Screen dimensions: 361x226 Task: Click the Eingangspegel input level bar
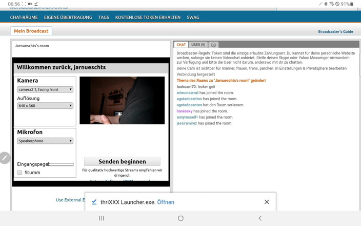[62, 164]
